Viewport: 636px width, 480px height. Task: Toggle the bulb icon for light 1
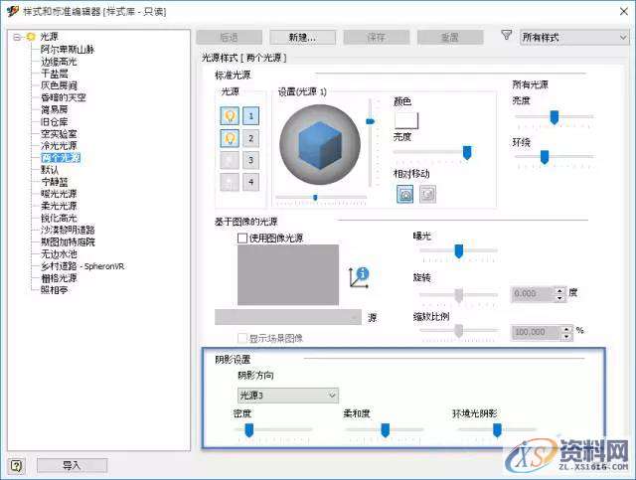(x=230, y=116)
